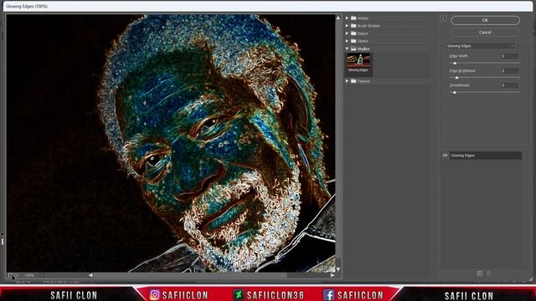The image size is (536, 301).
Task: Click the Edge Width slider handle
Action: click(x=455, y=64)
